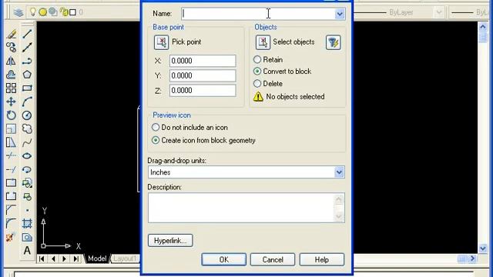493x277 pixels.
Task: Select the Circle tool
Action: pos(27,115)
